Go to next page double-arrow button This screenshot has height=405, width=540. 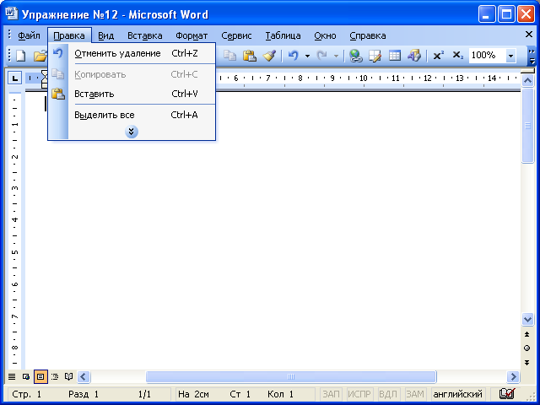[526, 362]
